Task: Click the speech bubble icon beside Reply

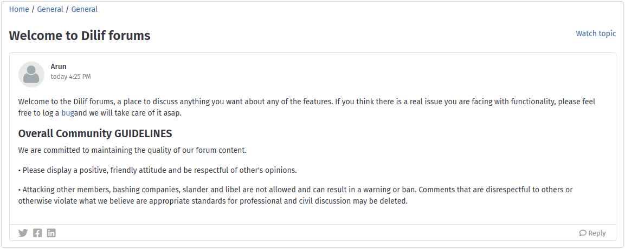Action: 583,233
